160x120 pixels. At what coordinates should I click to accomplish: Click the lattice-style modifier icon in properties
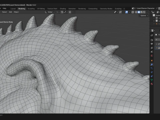159,48
